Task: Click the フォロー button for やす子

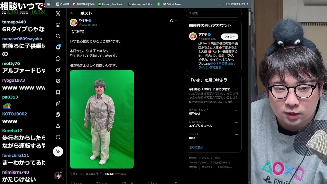Action: coord(229,37)
